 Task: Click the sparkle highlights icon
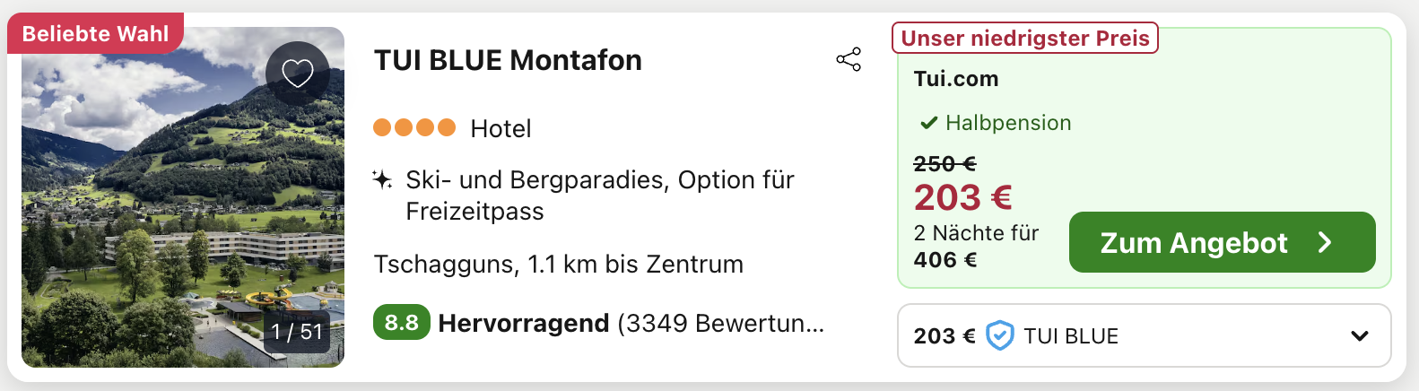[382, 179]
